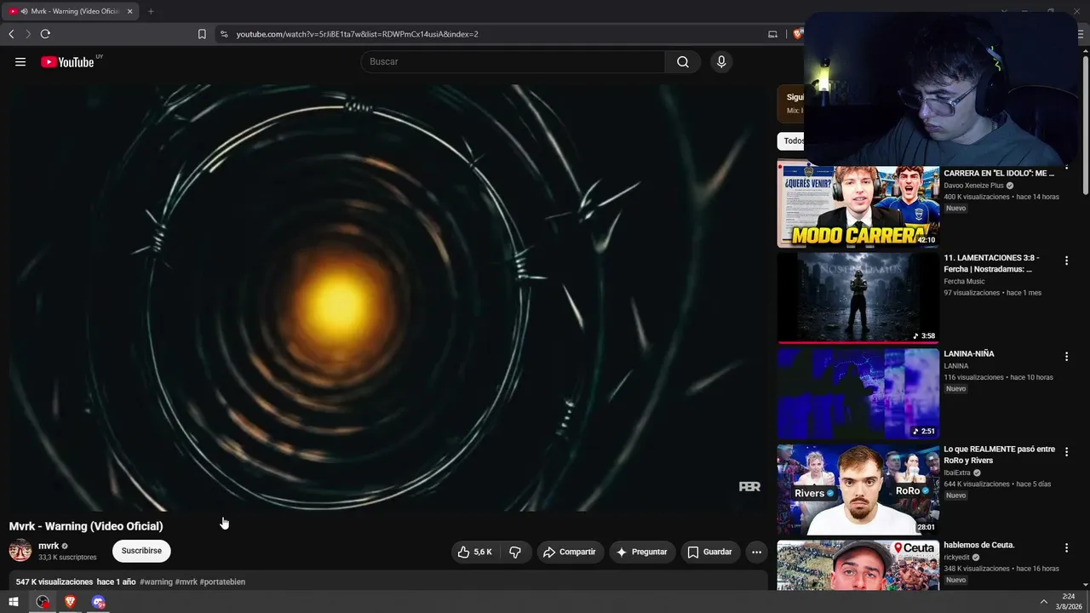Reload the page with the refresh icon
This screenshot has width=1090, height=613.
(45, 34)
